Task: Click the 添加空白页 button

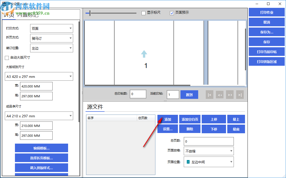Action: pyautogui.click(x=190, y=119)
